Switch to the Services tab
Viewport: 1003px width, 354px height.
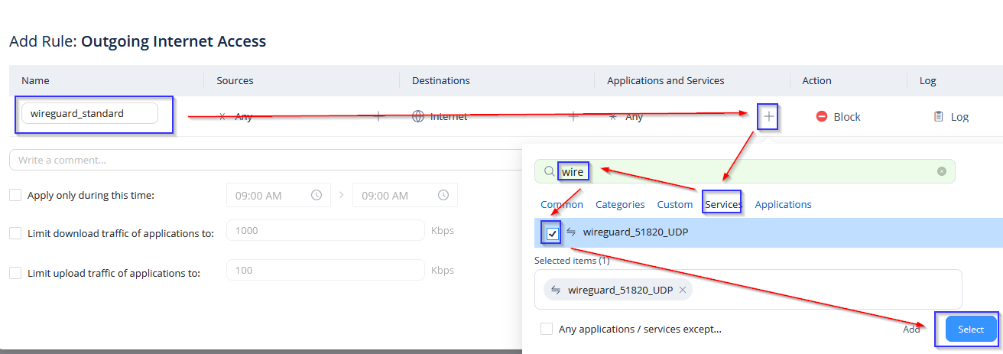coord(723,204)
